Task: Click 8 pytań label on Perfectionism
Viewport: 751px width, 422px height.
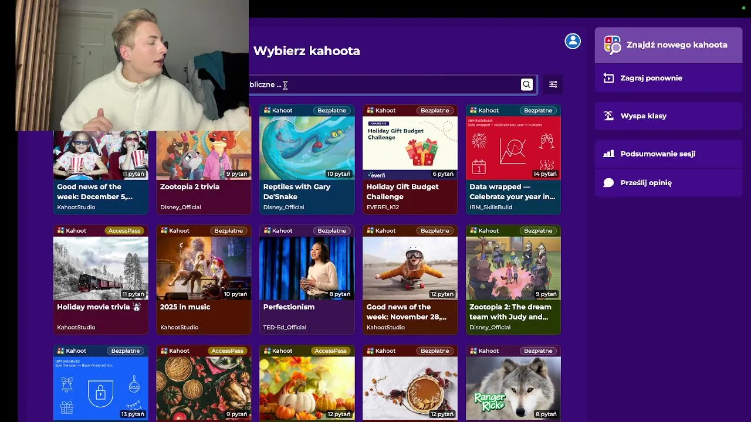Action: tap(340, 294)
